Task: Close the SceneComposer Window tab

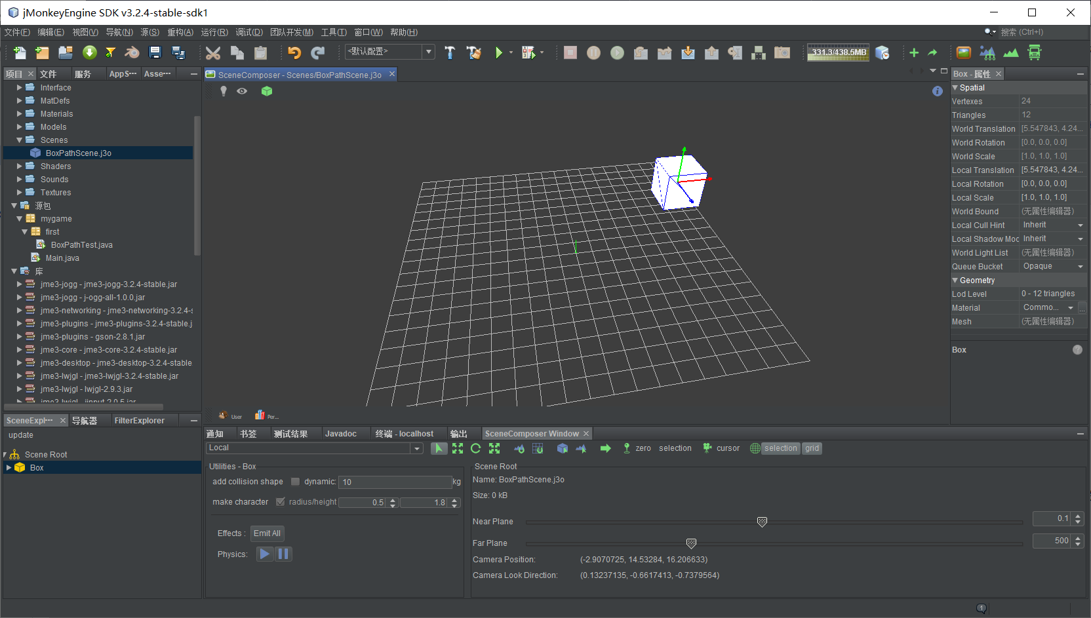Action: point(587,434)
